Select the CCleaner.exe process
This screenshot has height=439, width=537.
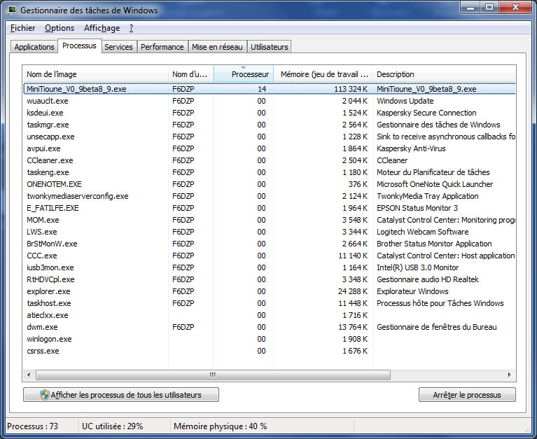tap(269, 160)
